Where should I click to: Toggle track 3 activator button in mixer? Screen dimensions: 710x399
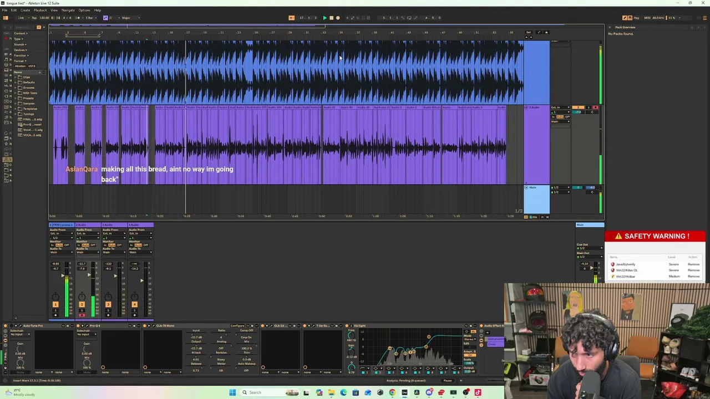(x=108, y=304)
